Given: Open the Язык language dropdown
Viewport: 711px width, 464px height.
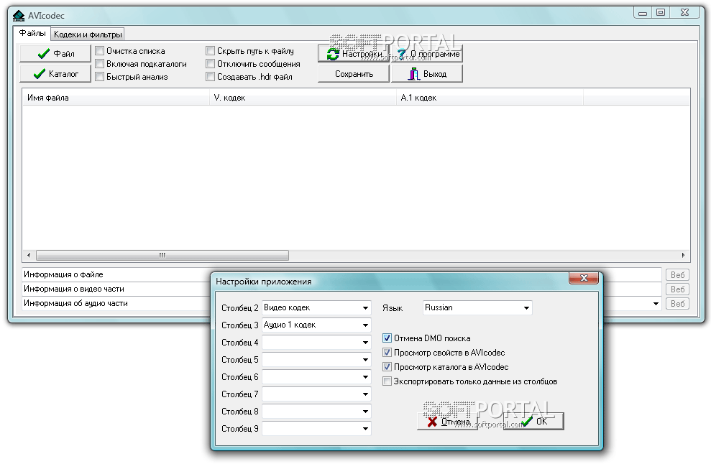Looking at the screenshot, I should point(526,308).
